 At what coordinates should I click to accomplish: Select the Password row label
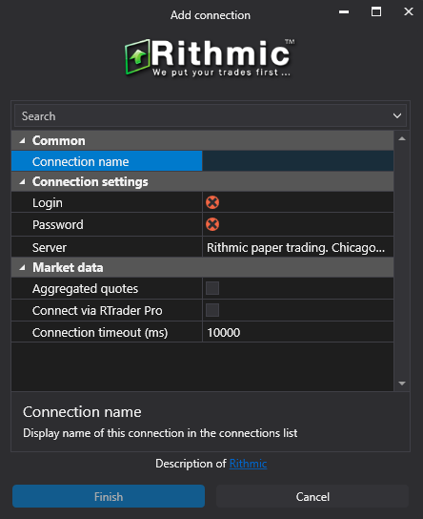[58, 225]
